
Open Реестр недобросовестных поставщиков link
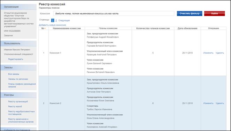coord(21,113)
